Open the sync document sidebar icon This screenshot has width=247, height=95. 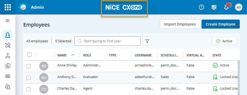(7, 66)
